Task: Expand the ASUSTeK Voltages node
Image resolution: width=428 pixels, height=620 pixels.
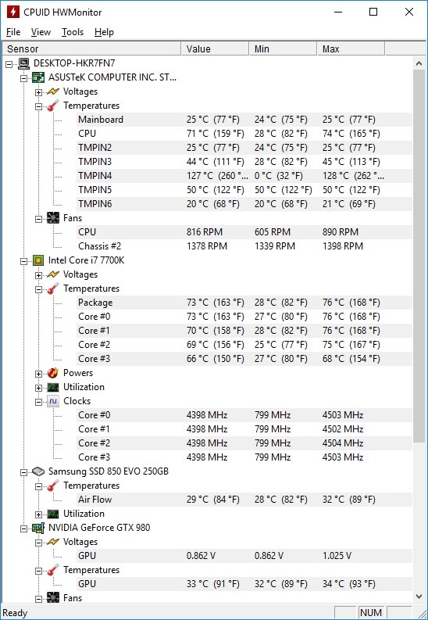Action: click(x=38, y=92)
